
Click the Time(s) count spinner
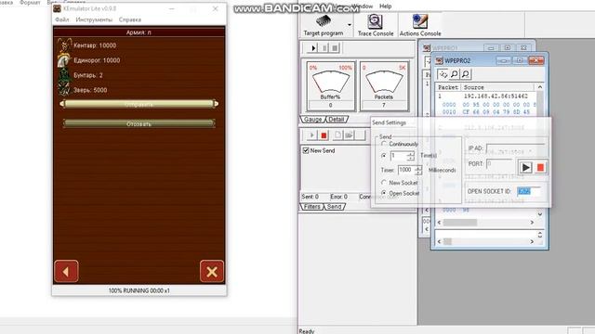click(410, 156)
